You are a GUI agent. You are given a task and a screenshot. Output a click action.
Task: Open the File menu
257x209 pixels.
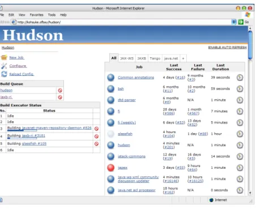2,15
